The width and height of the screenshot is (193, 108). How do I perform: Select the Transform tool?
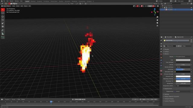[3, 26]
